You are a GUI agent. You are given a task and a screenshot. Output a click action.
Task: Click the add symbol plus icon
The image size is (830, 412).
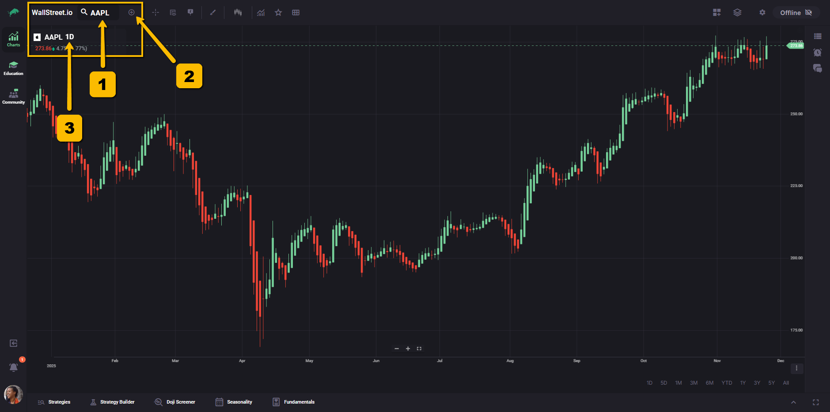point(131,12)
